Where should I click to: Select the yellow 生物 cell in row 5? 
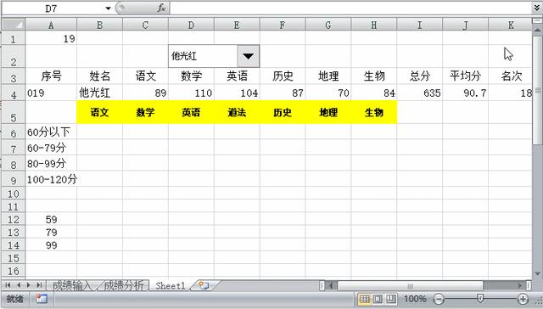click(374, 113)
